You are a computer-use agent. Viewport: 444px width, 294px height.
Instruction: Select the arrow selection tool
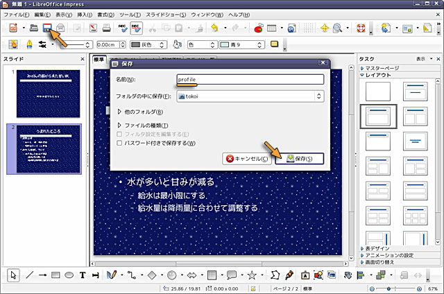click(14, 275)
